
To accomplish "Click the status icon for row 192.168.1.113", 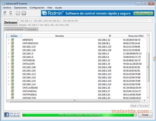I will 12,74.
